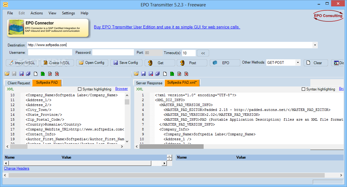Click the response headers Value column header

pyautogui.click(x=241, y=157)
